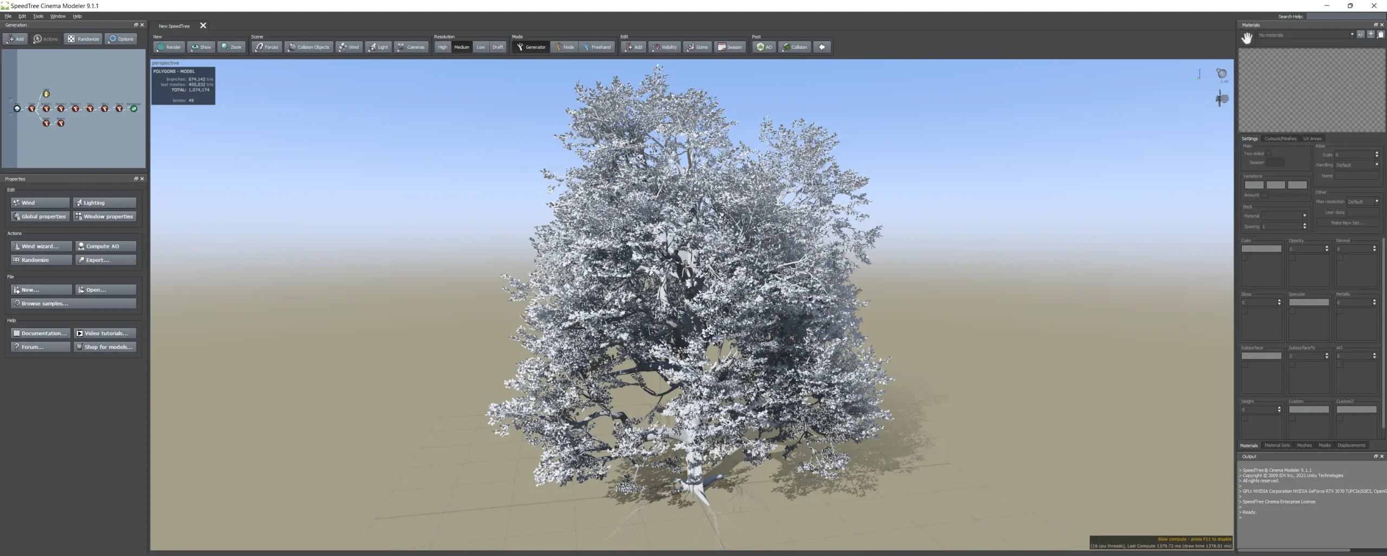The image size is (1387, 556).
Task: Open the Back Material dropdown
Action: pyautogui.click(x=1284, y=215)
